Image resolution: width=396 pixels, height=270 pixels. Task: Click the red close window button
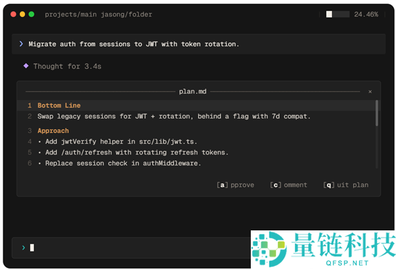click(x=13, y=14)
